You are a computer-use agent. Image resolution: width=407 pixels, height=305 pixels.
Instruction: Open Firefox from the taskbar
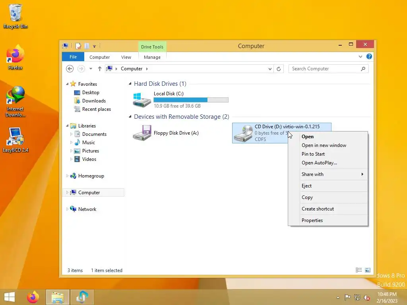click(x=33, y=297)
